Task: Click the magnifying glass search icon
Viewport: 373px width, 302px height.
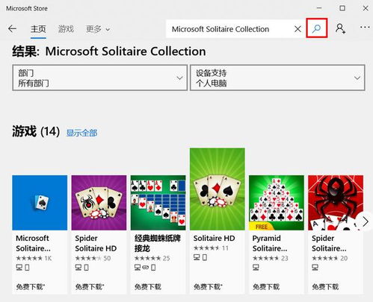Action: click(x=316, y=29)
